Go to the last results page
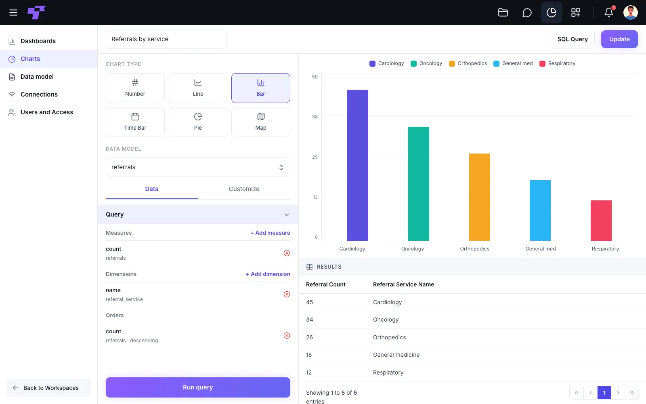The height and width of the screenshot is (404, 646). [x=632, y=393]
